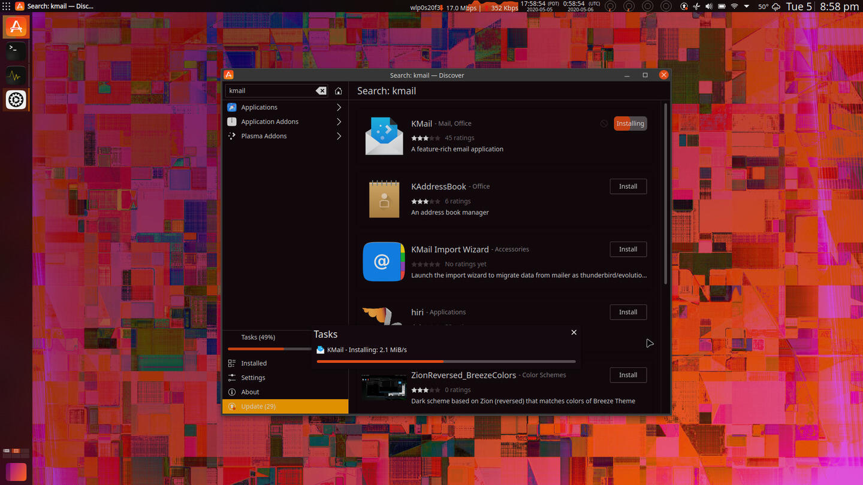863x485 pixels.
Task: Open the Wi-Fi network indicator
Action: tap(734, 7)
